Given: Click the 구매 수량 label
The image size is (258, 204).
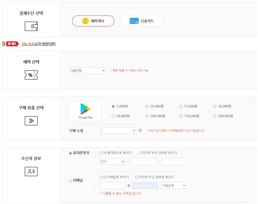Looking at the screenshot, I should [x=76, y=131].
